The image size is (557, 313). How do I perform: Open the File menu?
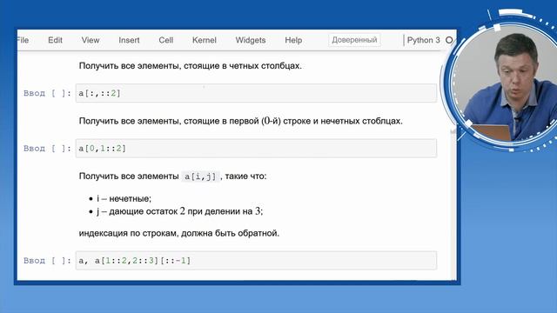coord(23,40)
